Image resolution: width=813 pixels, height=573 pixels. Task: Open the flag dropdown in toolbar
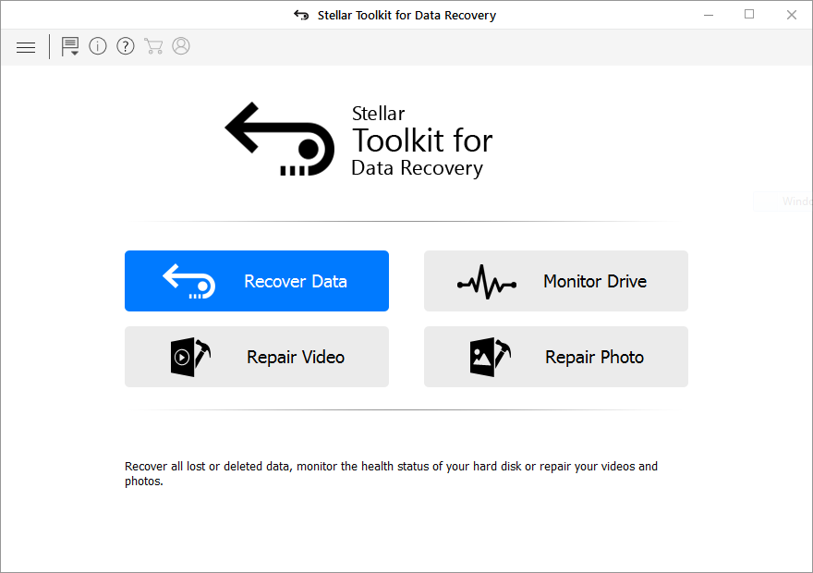click(70, 46)
